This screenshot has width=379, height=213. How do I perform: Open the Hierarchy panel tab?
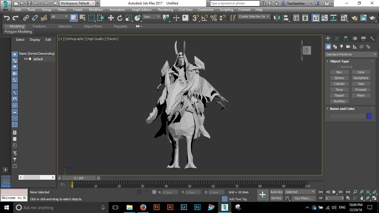click(346, 39)
